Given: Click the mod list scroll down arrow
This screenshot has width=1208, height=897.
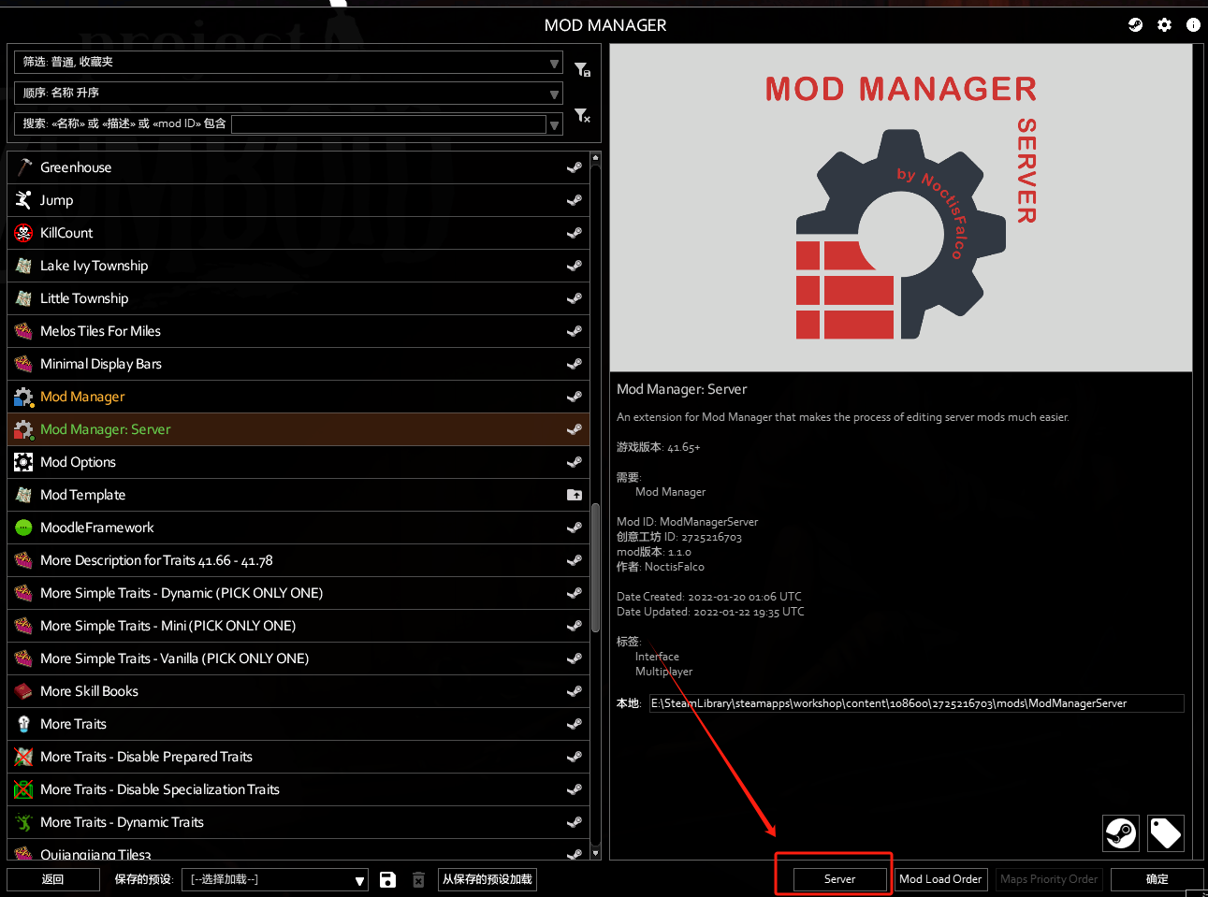Looking at the screenshot, I should click(x=595, y=852).
